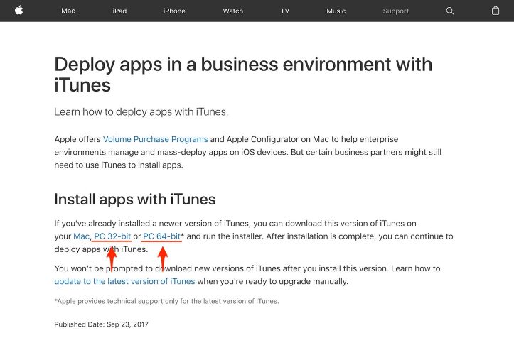Open the Volume Purchase Programs link
The width and height of the screenshot is (514, 355).
156,139
